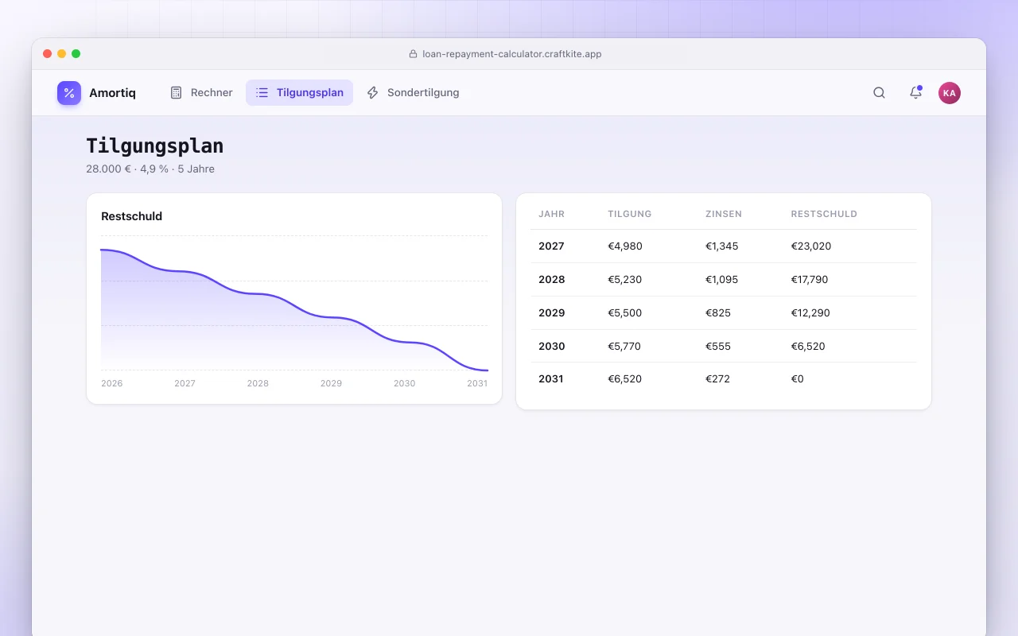
Task: Click the Tilgungsplan page heading
Action: [x=155, y=146]
